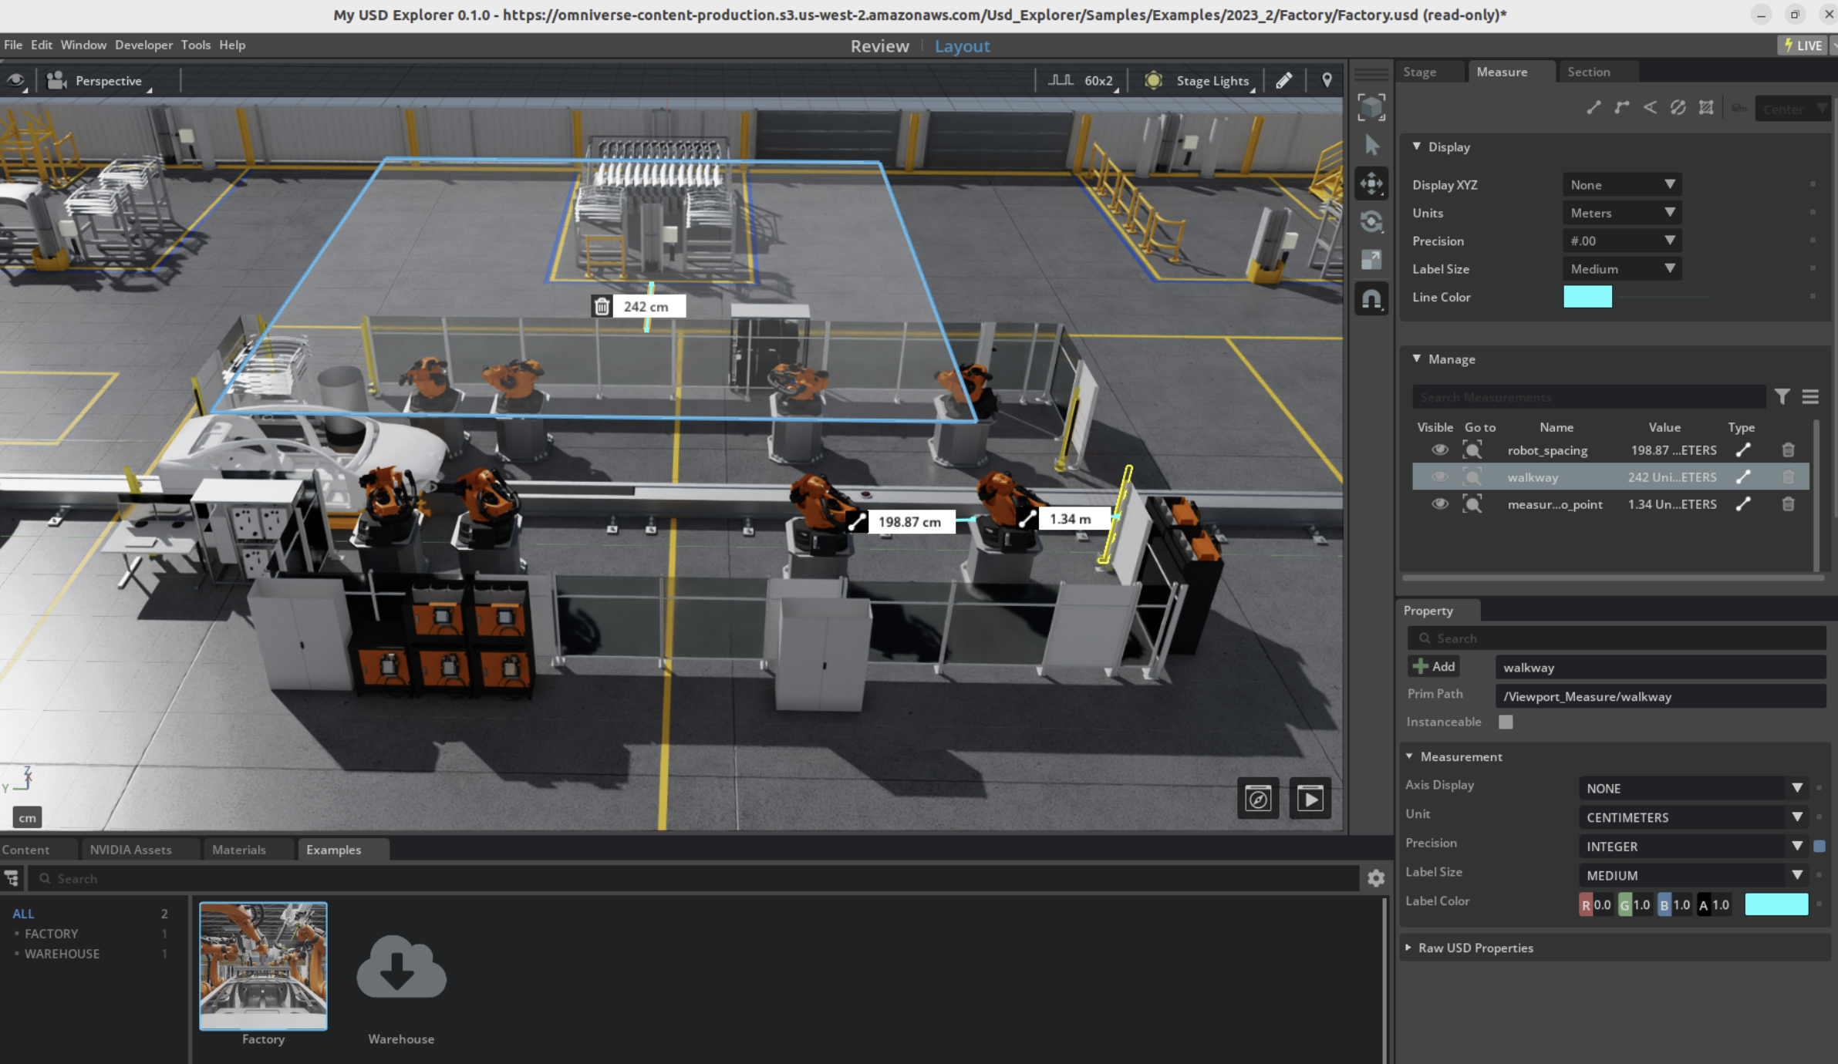
Task: Click the waypoint pin icon
Action: 1327,81
